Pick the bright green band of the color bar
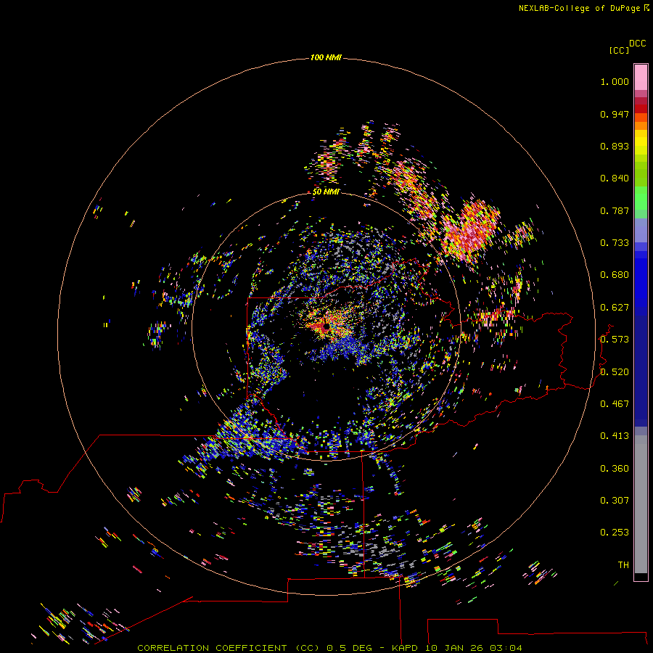Viewport: 653px width, 653px height. 641,198
